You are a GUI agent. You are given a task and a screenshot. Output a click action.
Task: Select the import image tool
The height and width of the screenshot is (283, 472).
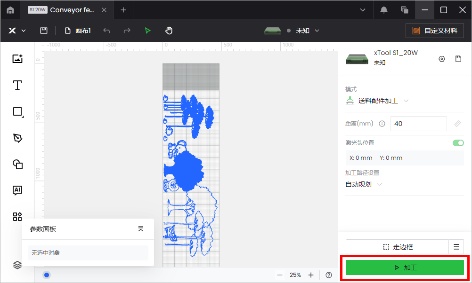(17, 59)
